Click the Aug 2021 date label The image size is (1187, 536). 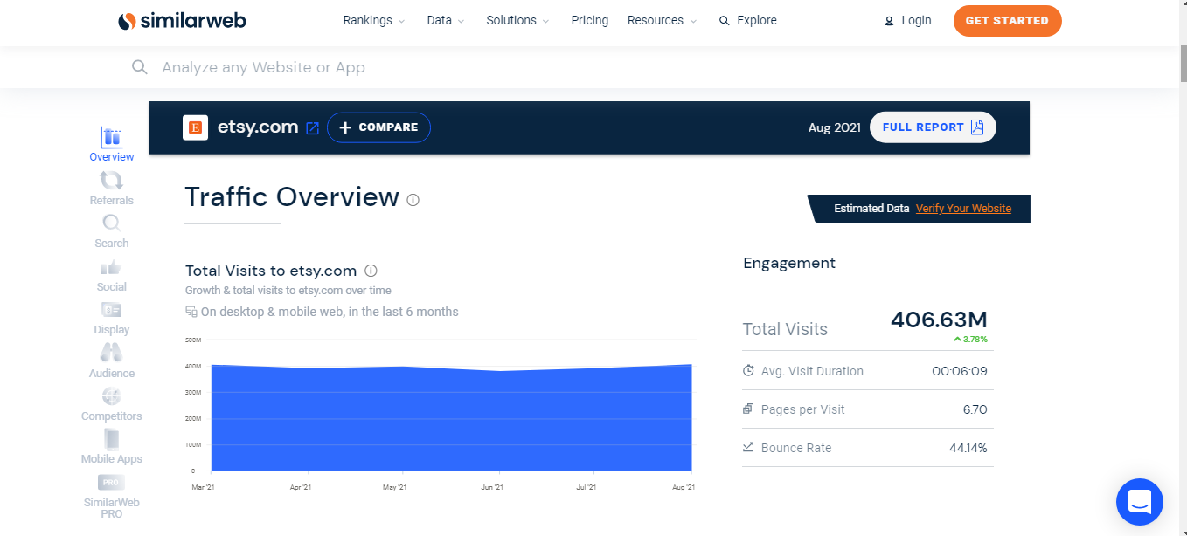pyautogui.click(x=835, y=127)
